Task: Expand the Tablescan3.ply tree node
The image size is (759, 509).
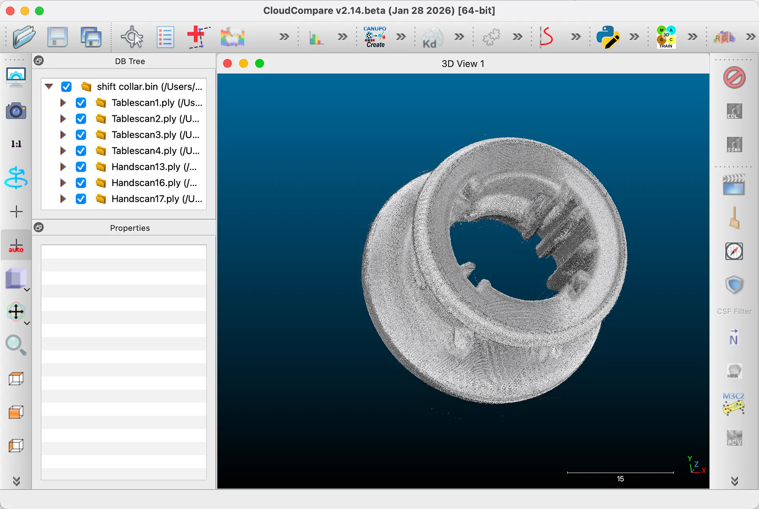Action: (x=63, y=135)
